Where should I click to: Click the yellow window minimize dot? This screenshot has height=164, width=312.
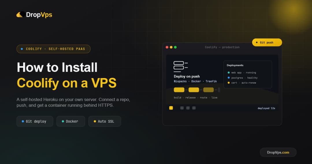click(171, 47)
